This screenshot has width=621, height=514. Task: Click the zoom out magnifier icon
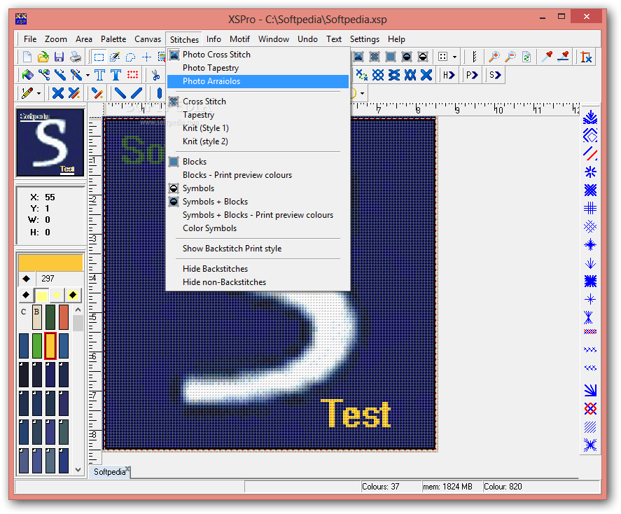(510, 57)
